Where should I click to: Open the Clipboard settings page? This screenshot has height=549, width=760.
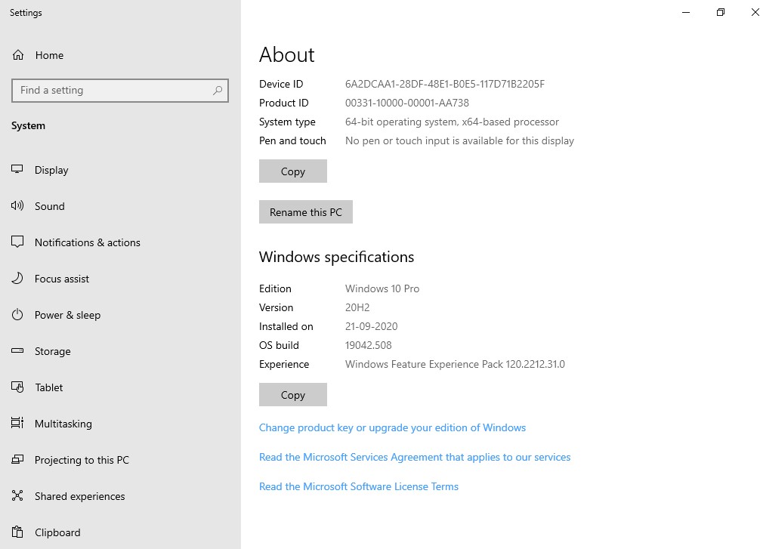click(x=120, y=532)
